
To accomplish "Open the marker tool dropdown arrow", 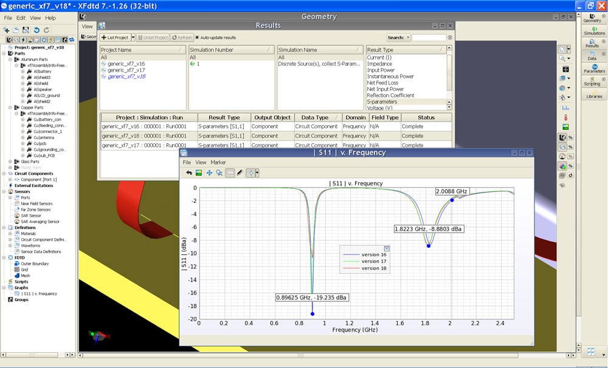I will (257, 173).
